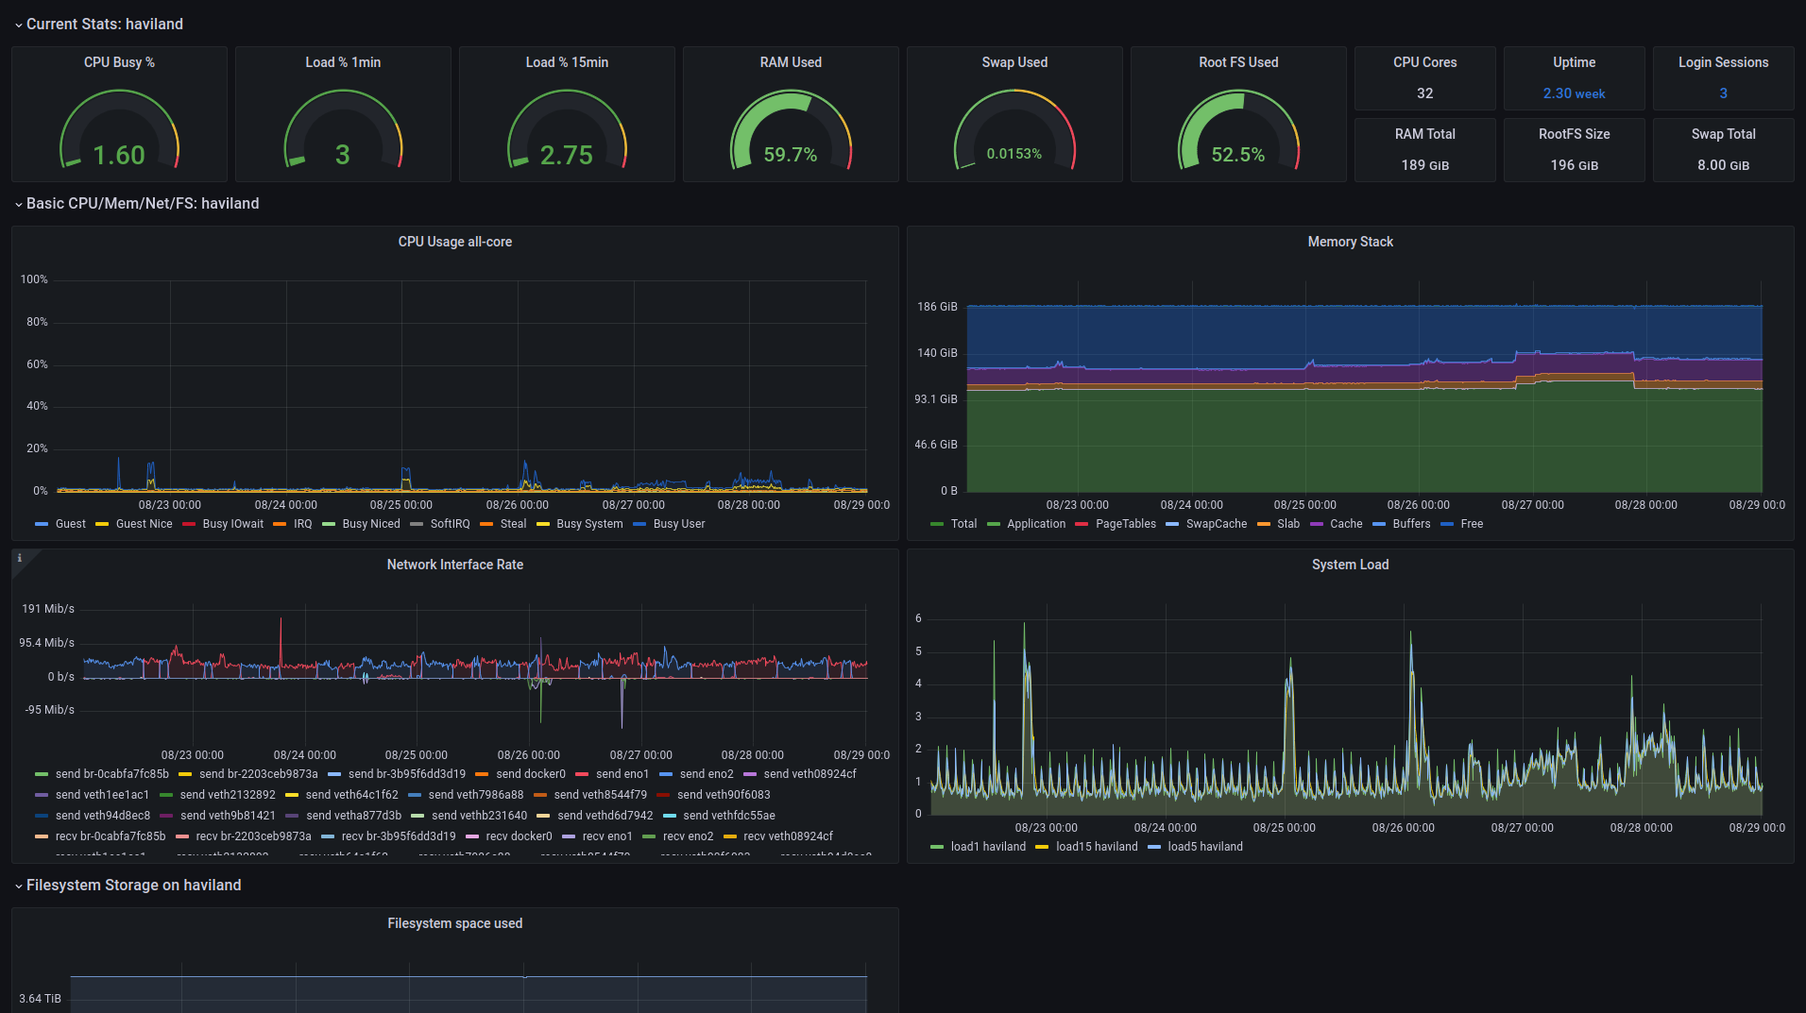This screenshot has height=1013, width=1806.
Task: Click the CPU Busy % gauge showing 1.60
Action: click(119, 130)
